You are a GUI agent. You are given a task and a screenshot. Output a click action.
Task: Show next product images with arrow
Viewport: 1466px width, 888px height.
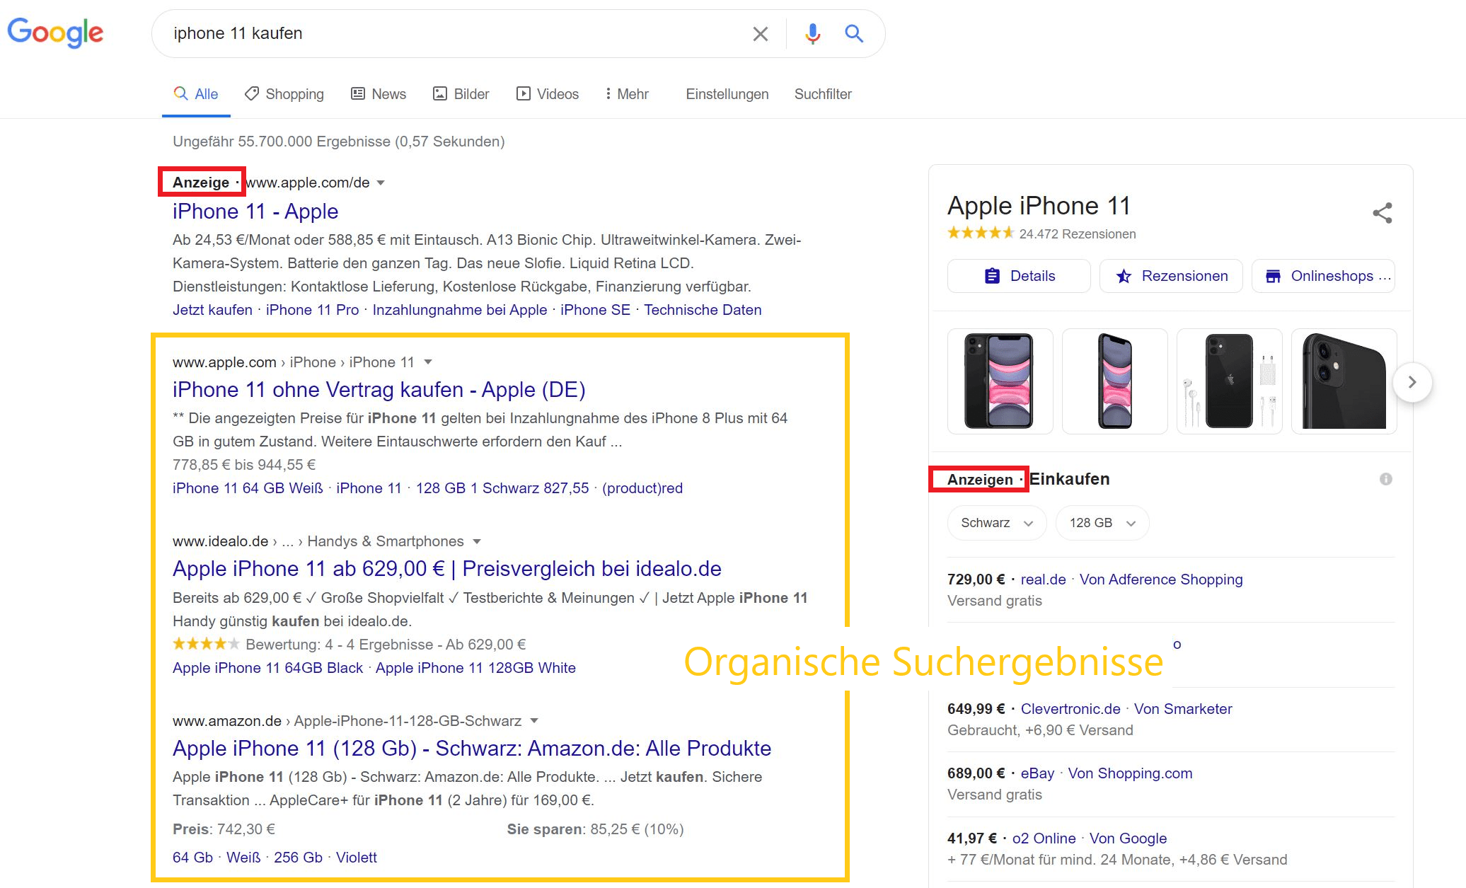click(x=1412, y=382)
